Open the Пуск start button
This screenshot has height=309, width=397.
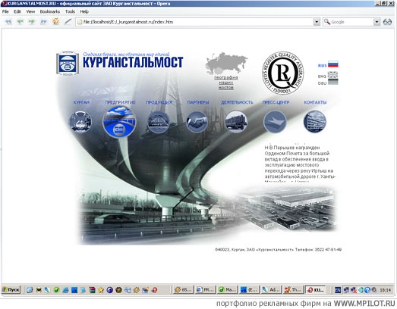(x=11, y=290)
